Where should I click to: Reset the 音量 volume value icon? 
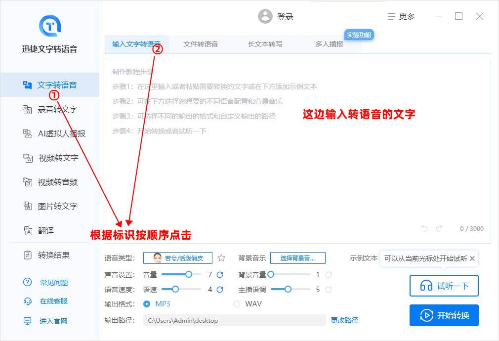[x=220, y=274]
